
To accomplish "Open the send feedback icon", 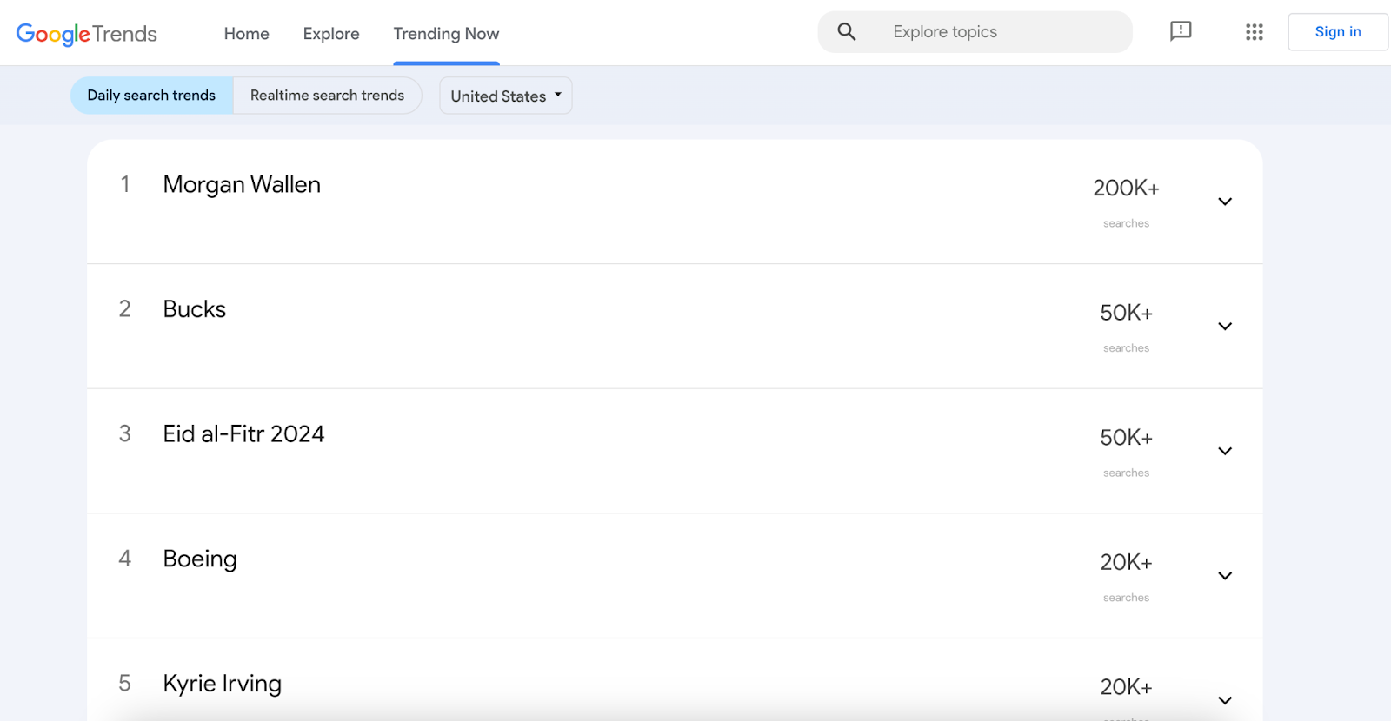I will (x=1181, y=31).
